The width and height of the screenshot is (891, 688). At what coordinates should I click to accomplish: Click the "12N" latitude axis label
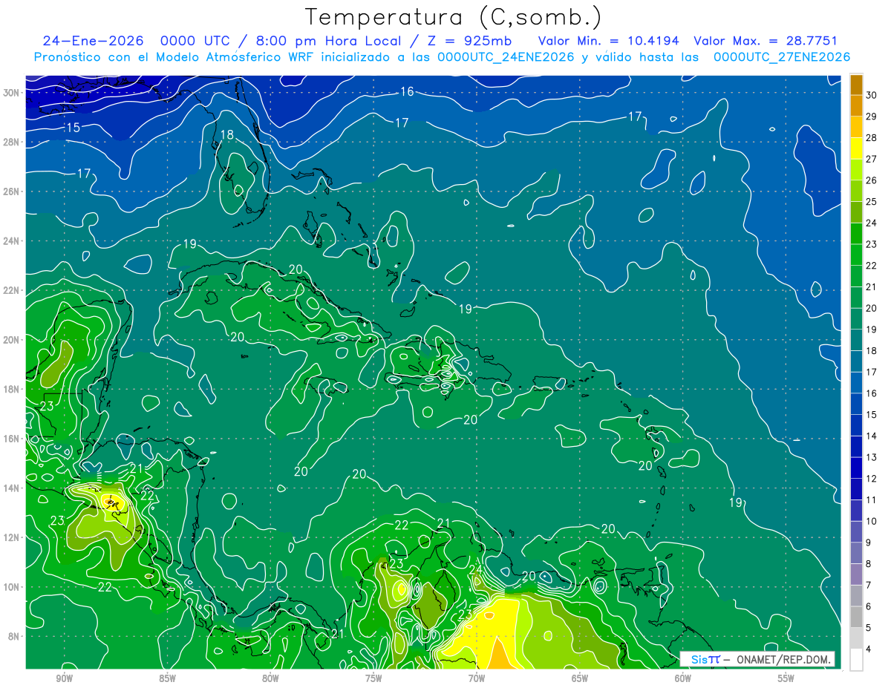pos(11,537)
